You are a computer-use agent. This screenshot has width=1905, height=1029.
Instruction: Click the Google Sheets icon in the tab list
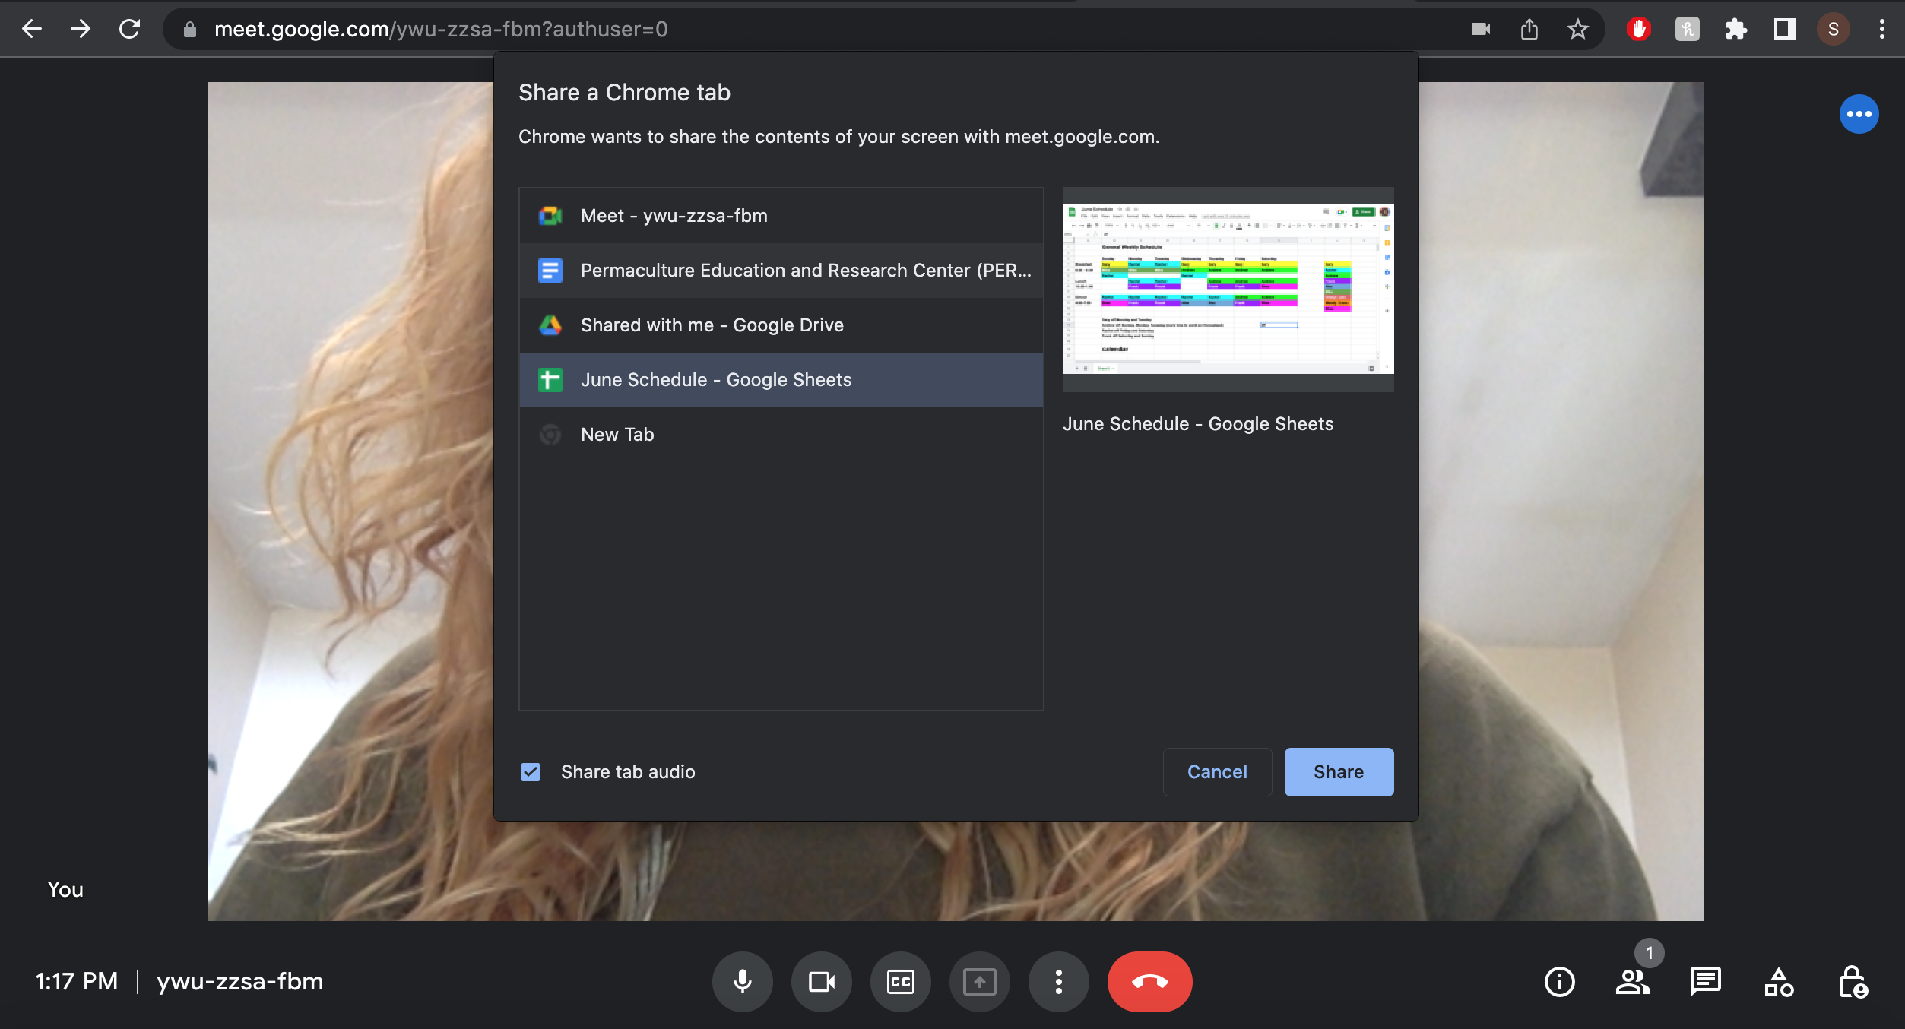click(550, 380)
